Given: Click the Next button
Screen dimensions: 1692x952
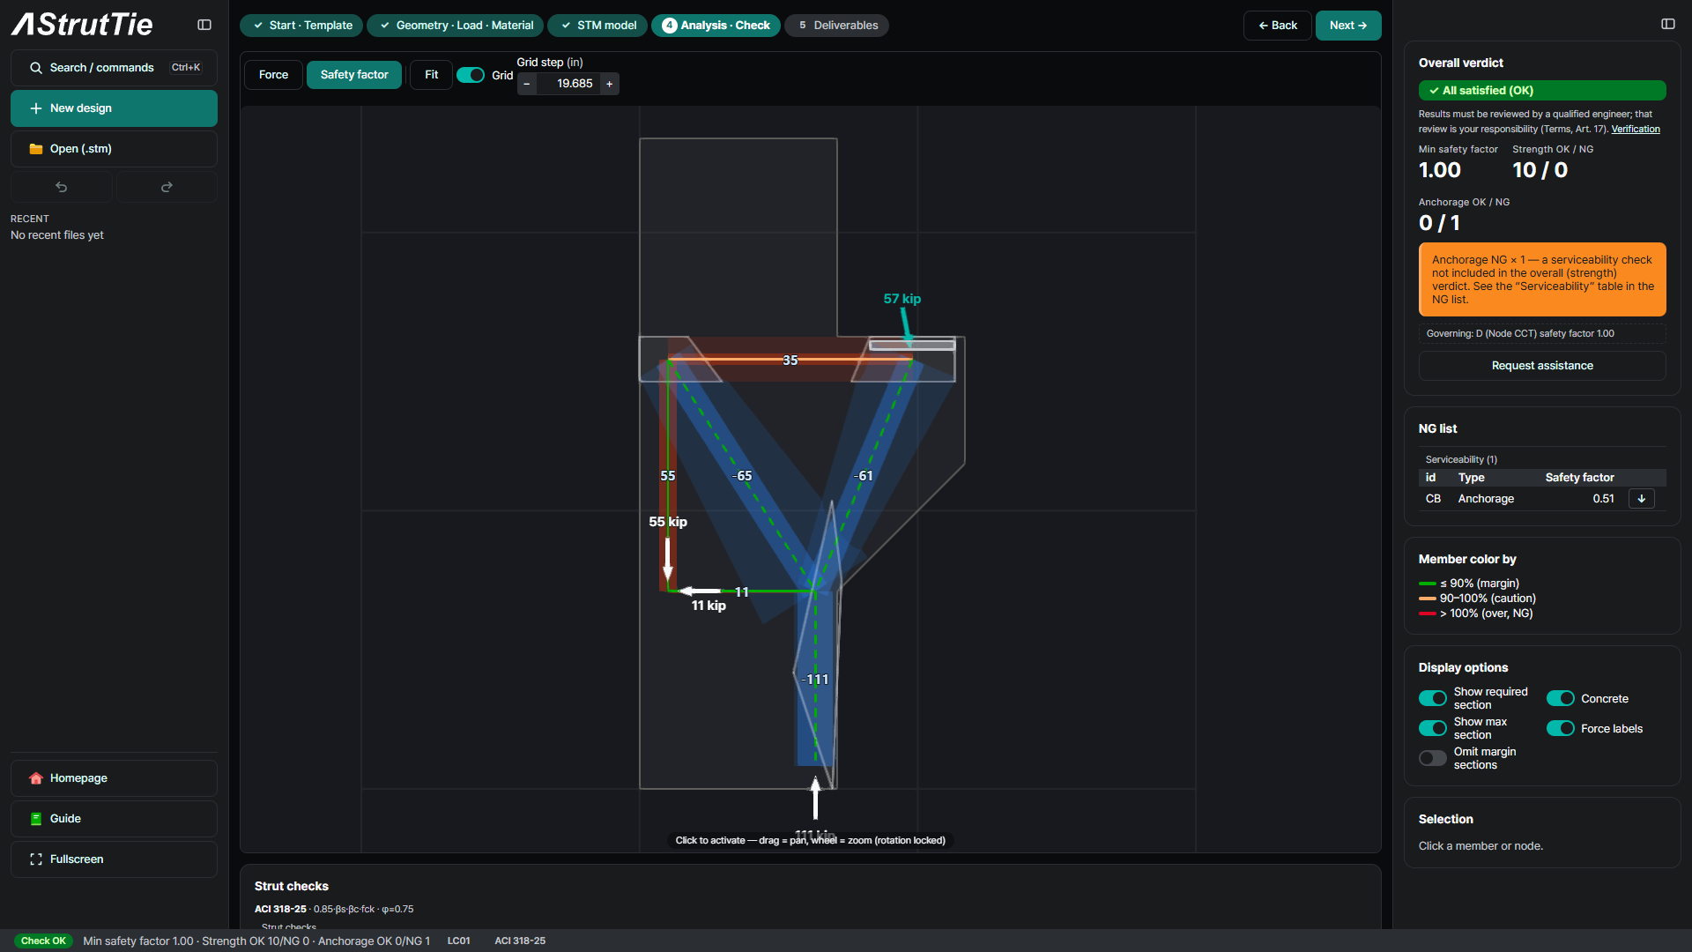Looking at the screenshot, I should pyautogui.click(x=1348, y=26).
